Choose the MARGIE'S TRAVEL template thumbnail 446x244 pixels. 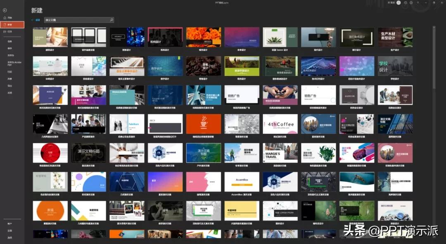tap(280, 153)
